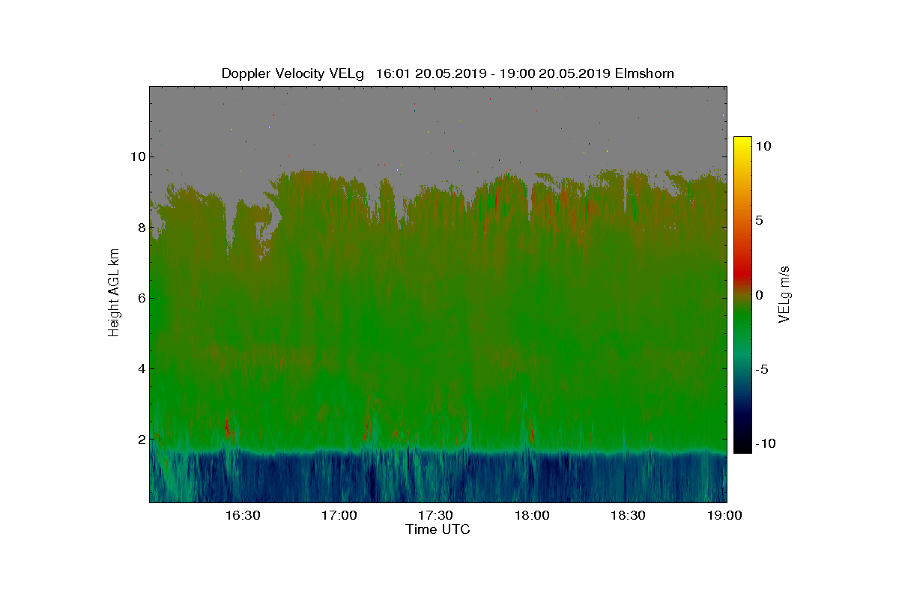Click the '19:00' time tick label
Image resolution: width=899 pixels, height=599 pixels.
725,515
